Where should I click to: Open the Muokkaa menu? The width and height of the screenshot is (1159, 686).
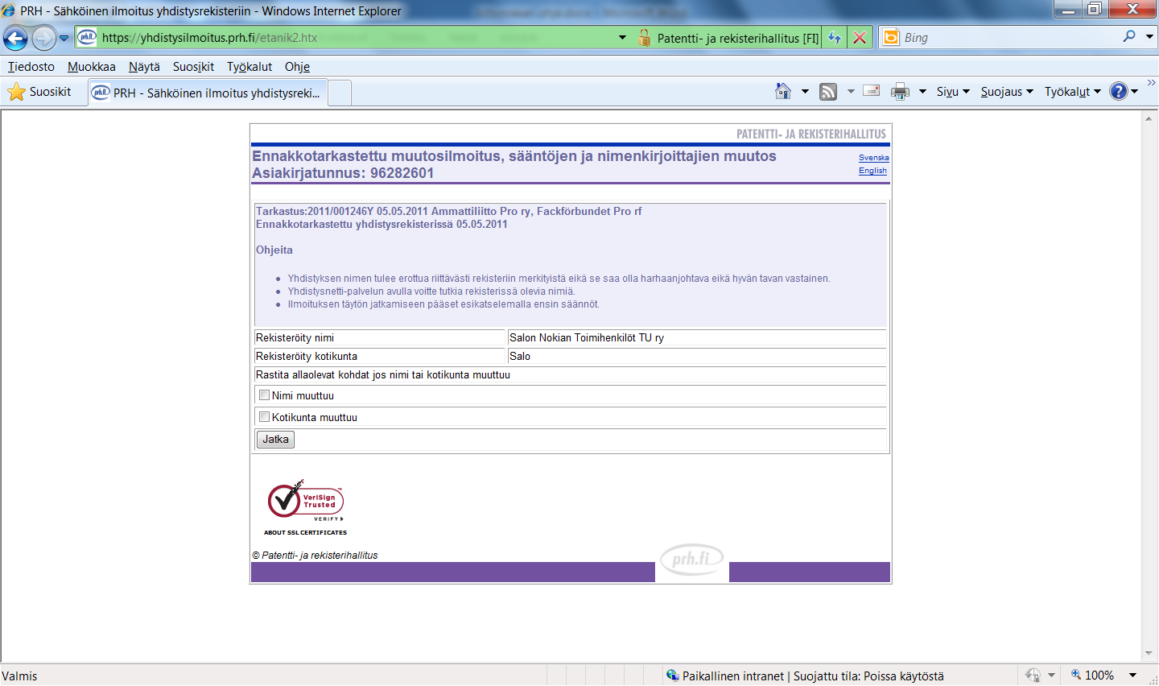point(92,67)
